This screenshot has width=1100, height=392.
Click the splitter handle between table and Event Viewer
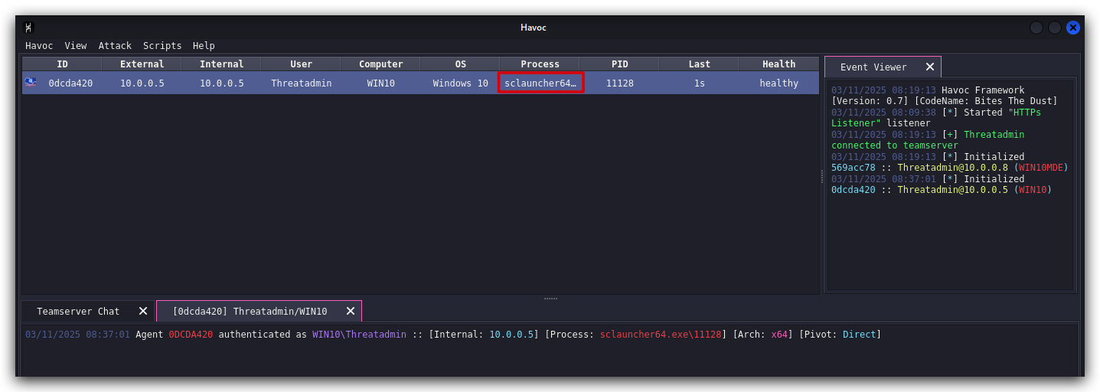821,175
